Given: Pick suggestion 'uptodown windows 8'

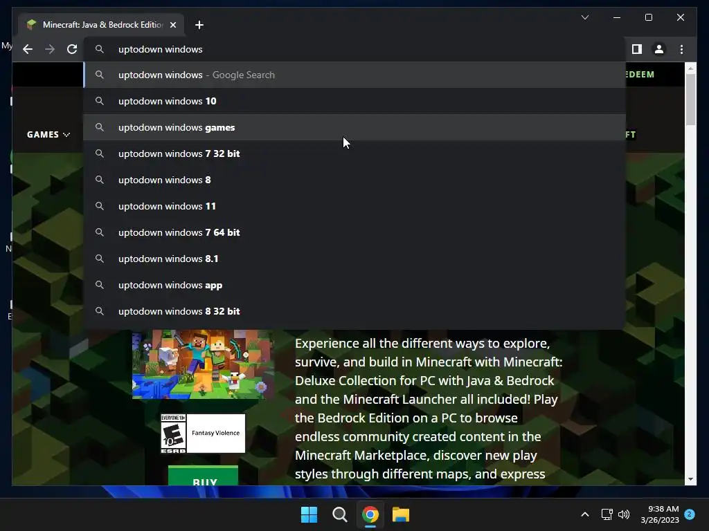Looking at the screenshot, I should tap(354, 180).
